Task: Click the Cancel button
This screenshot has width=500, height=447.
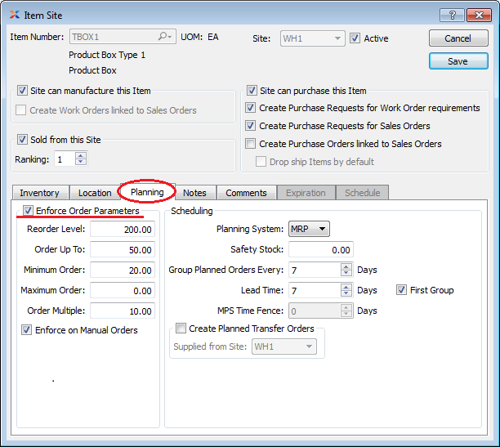Action: point(458,38)
